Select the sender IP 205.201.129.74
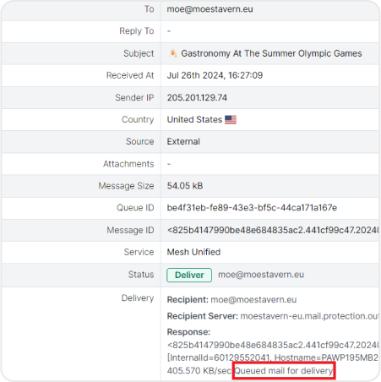Viewport: 381px width, 382px height. click(x=197, y=97)
